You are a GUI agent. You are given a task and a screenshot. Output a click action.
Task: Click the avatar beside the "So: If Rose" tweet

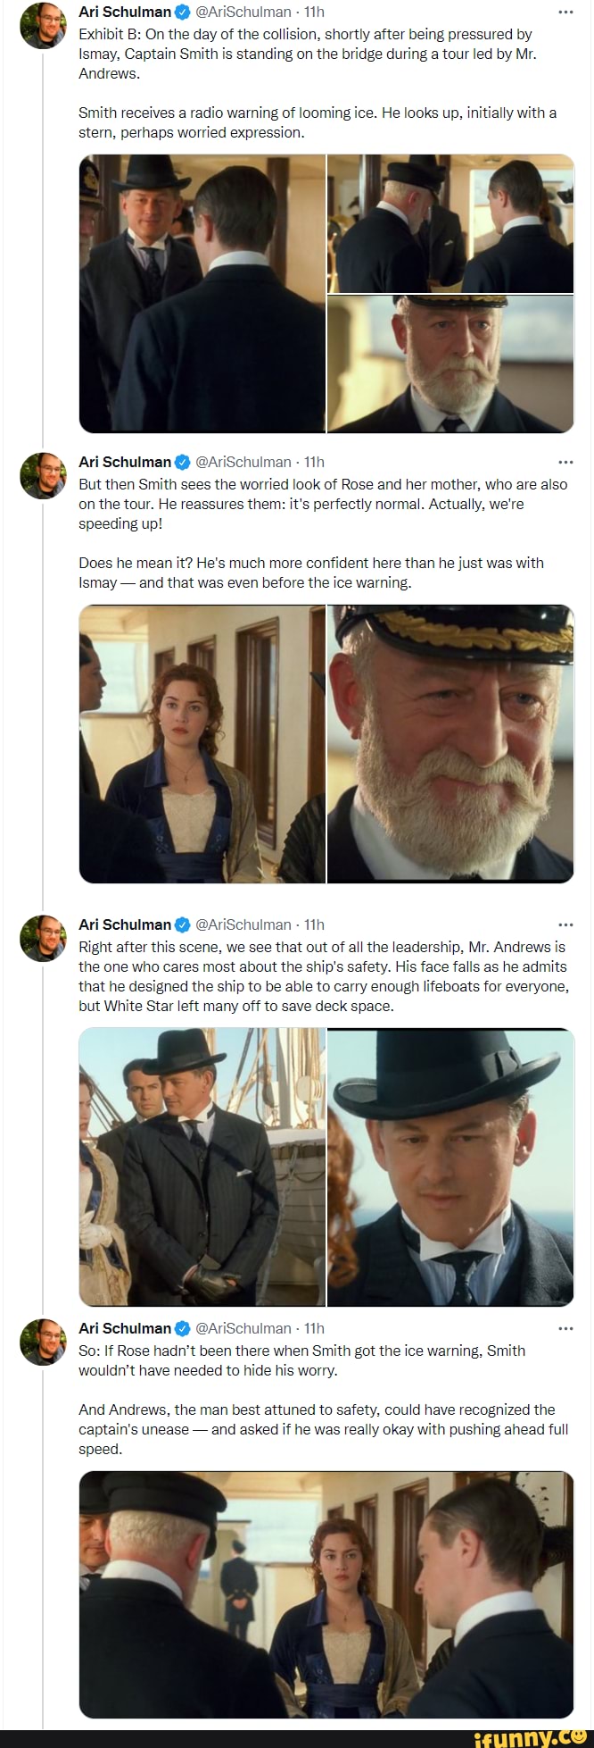(43, 1342)
